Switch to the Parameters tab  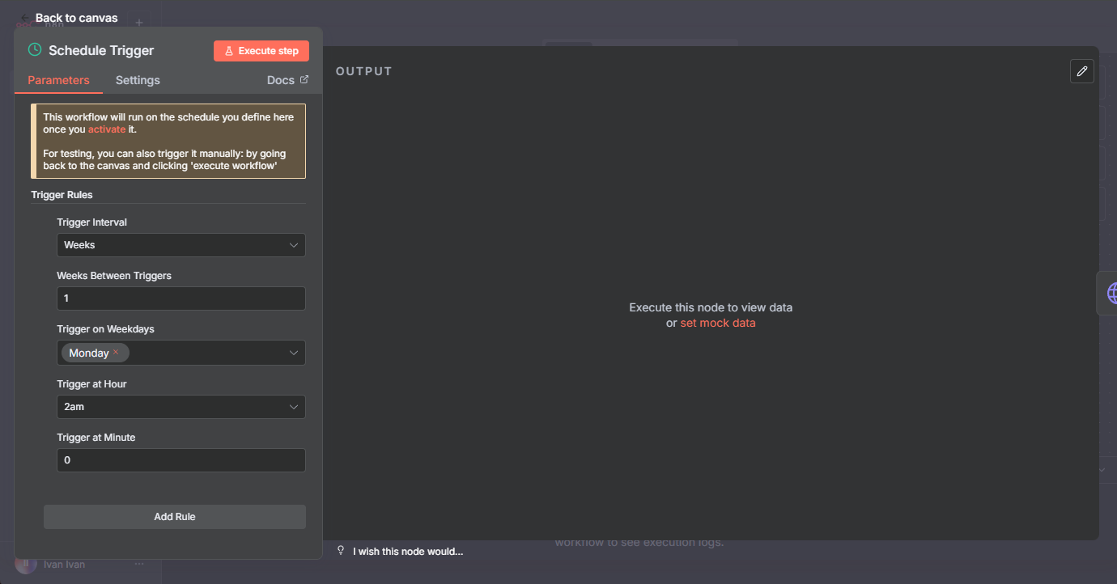pyautogui.click(x=58, y=80)
